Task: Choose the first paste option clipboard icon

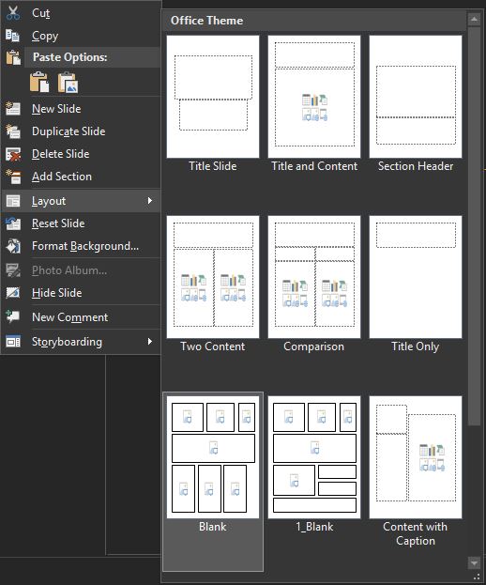Action: pos(39,82)
